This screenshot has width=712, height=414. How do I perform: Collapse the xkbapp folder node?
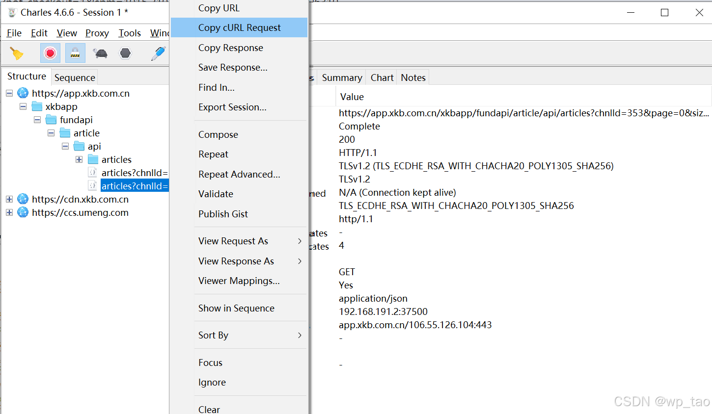(23, 106)
